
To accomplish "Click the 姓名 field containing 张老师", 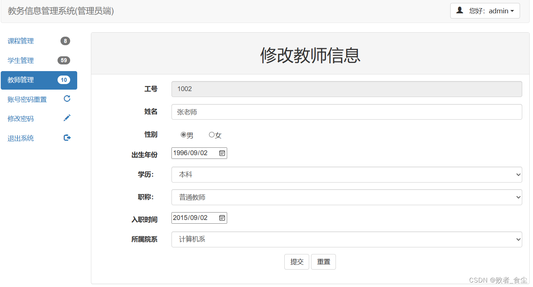I will pyautogui.click(x=347, y=112).
